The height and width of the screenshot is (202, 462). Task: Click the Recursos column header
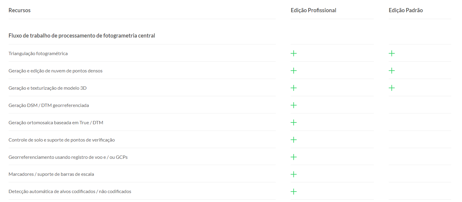(19, 10)
